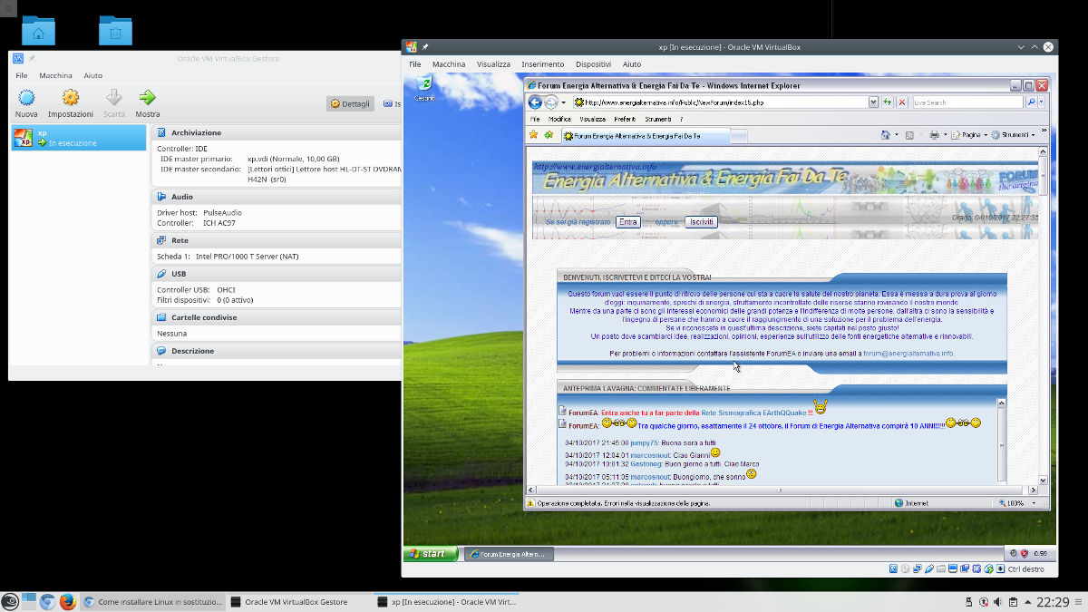This screenshot has width=1088, height=612.
Task: Collapse the Cartelle condivise section header
Action: [277, 317]
